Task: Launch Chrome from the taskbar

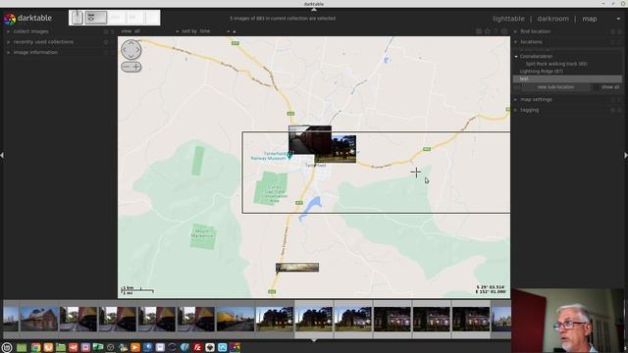Action: [x=35, y=347]
